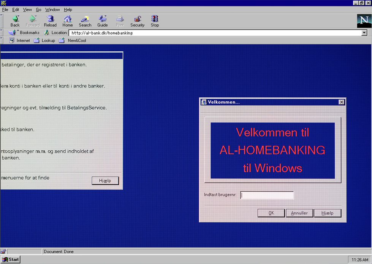The width and height of the screenshot is (372, 264).
Task: Expand the Location URL history dropdown
Action: tap(364, 33)
